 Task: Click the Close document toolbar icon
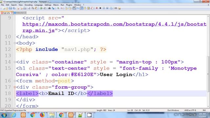click(18, 8)
